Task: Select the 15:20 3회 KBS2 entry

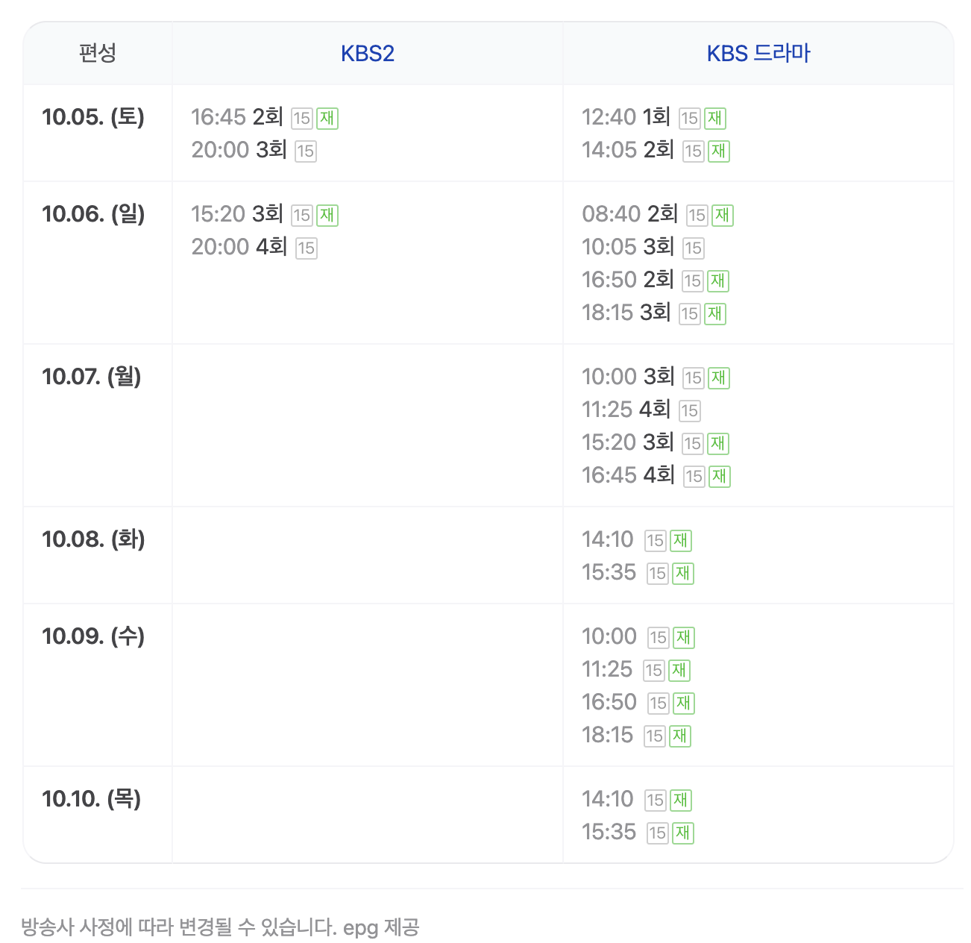Action: click(237, 214)
